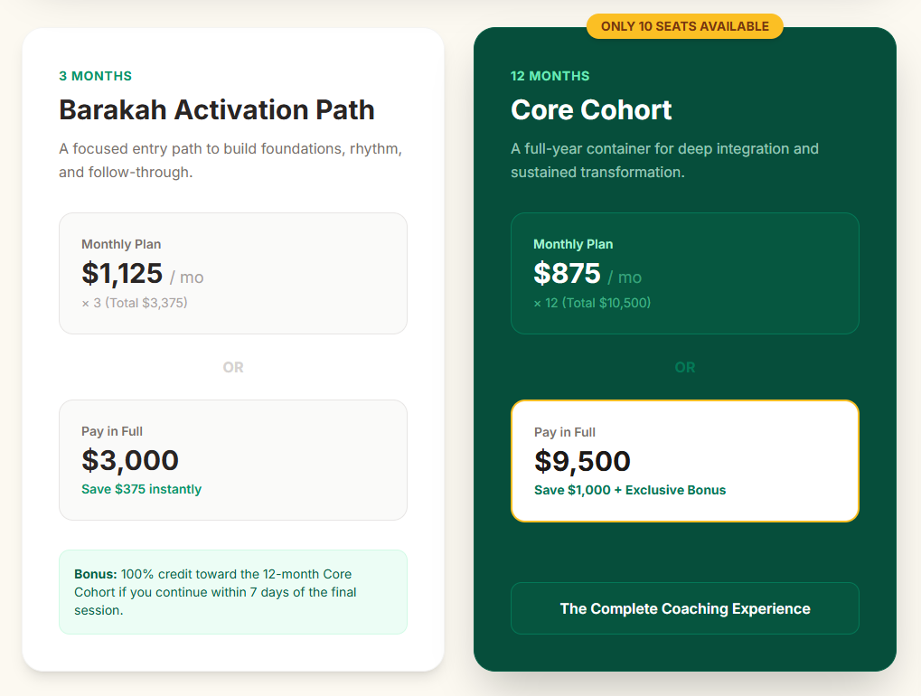This screenshot has width=921, height=696.
Task: Click the Barakah Activation Path heading
Action: [217, 110]
